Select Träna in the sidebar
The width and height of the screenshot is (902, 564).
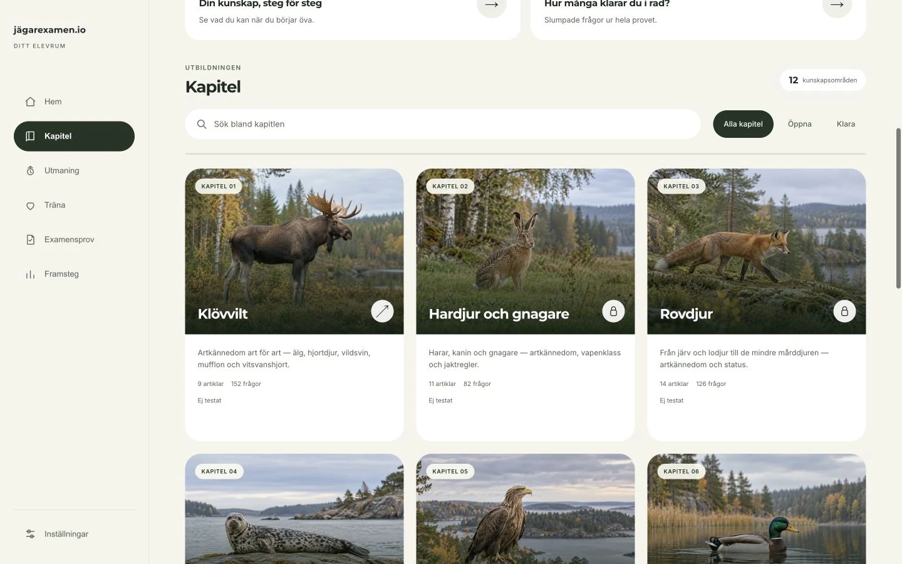pos(74,205)
